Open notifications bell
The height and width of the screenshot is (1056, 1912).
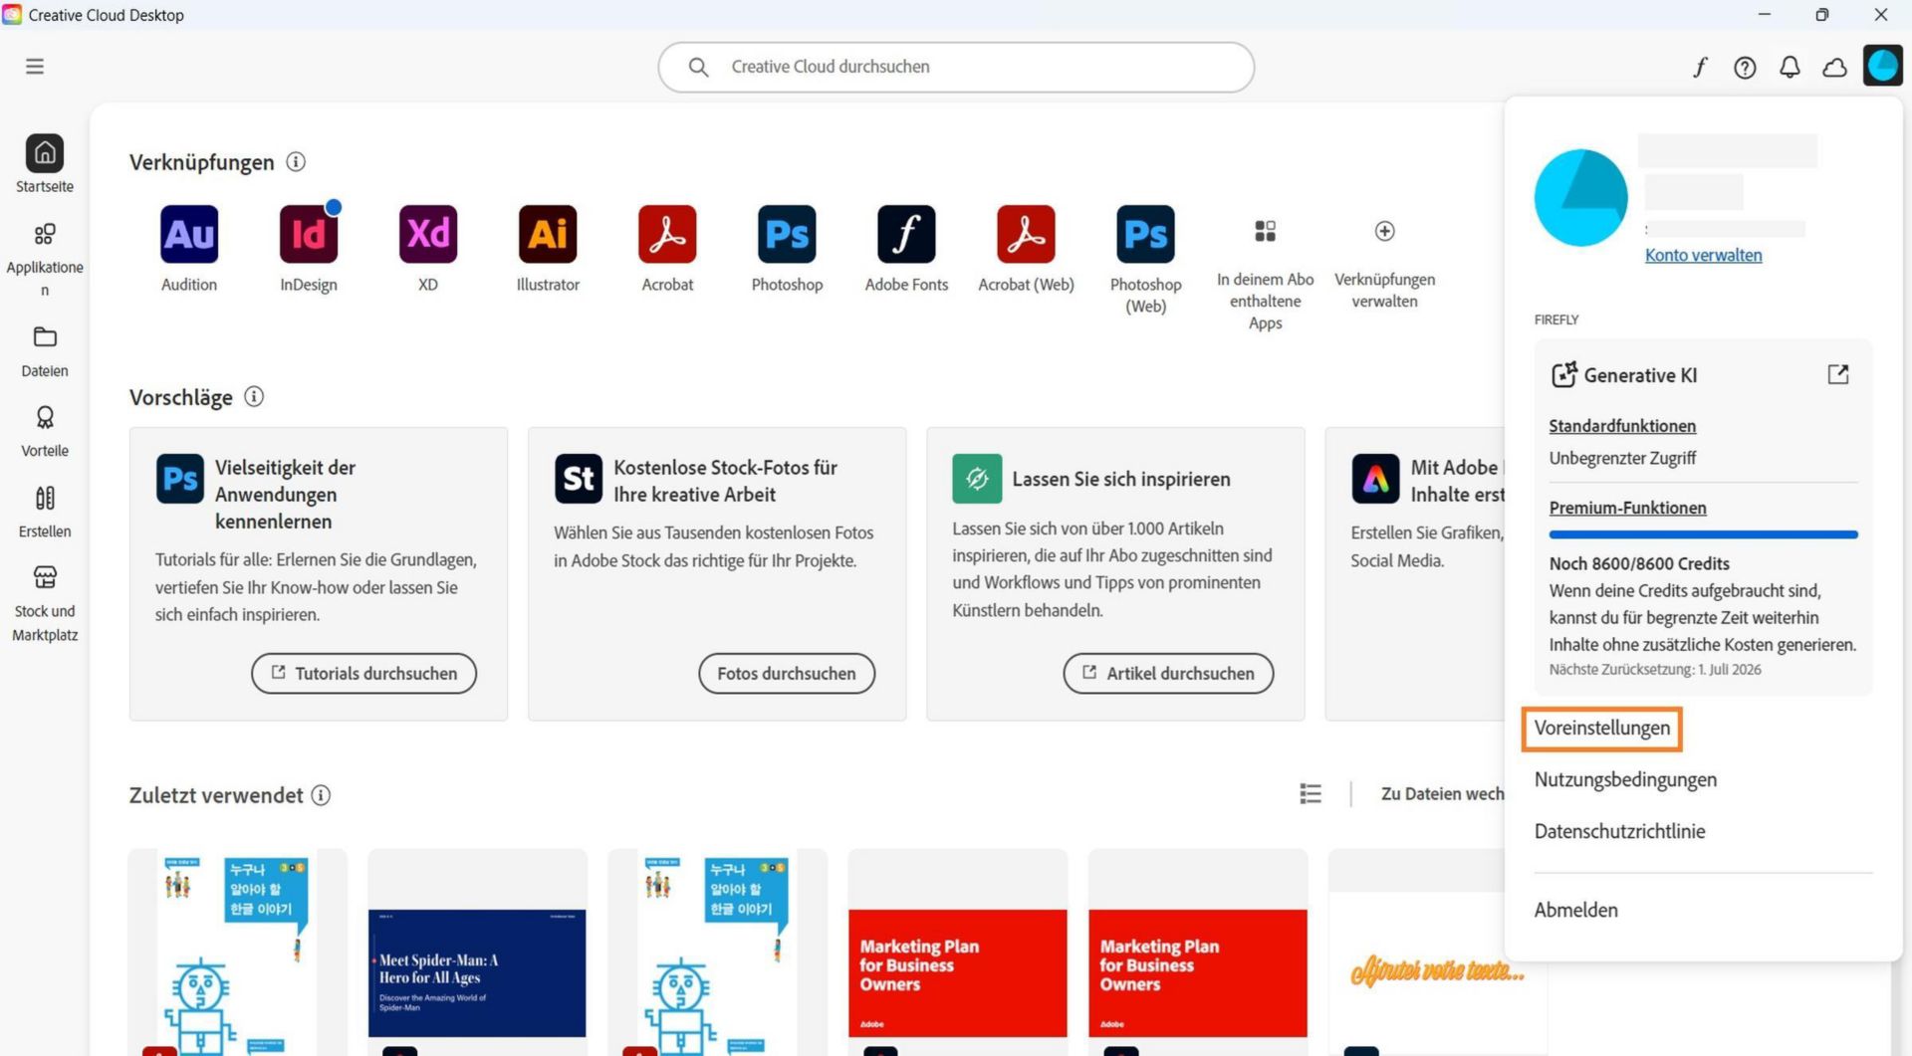tap(1790, 67)
